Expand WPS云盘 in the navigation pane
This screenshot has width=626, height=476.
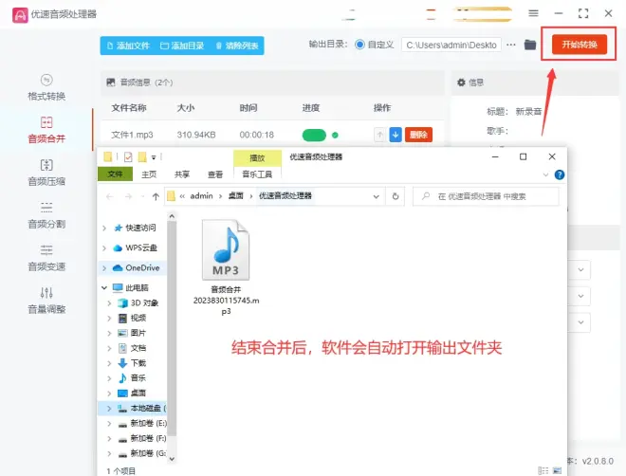(x=104, y=247)
